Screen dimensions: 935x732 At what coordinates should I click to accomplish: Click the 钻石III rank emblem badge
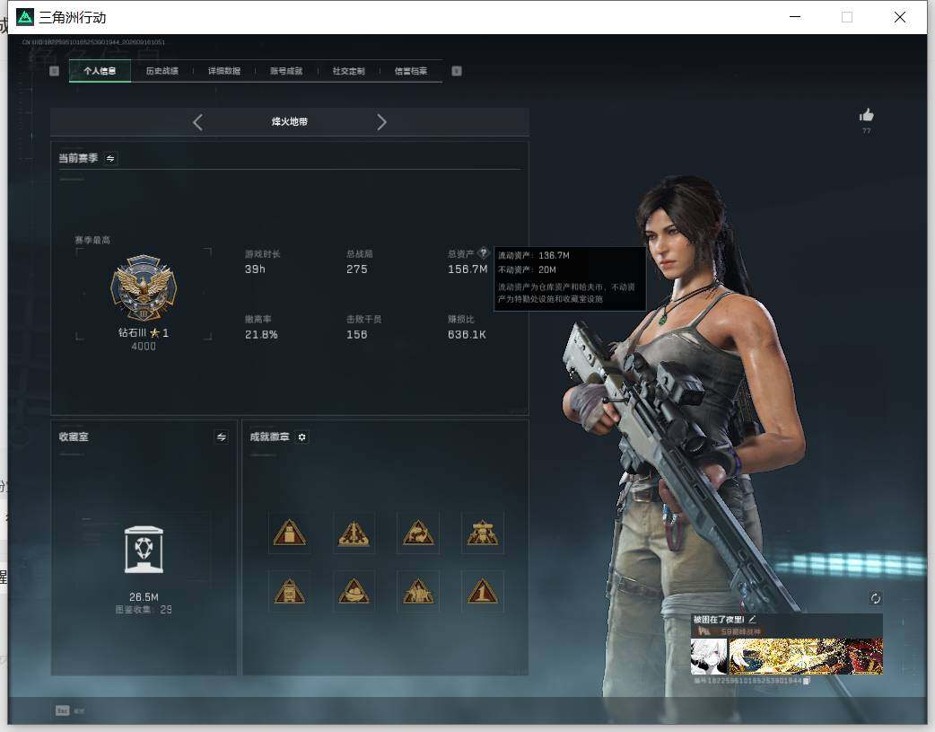(x=144, y=287)
